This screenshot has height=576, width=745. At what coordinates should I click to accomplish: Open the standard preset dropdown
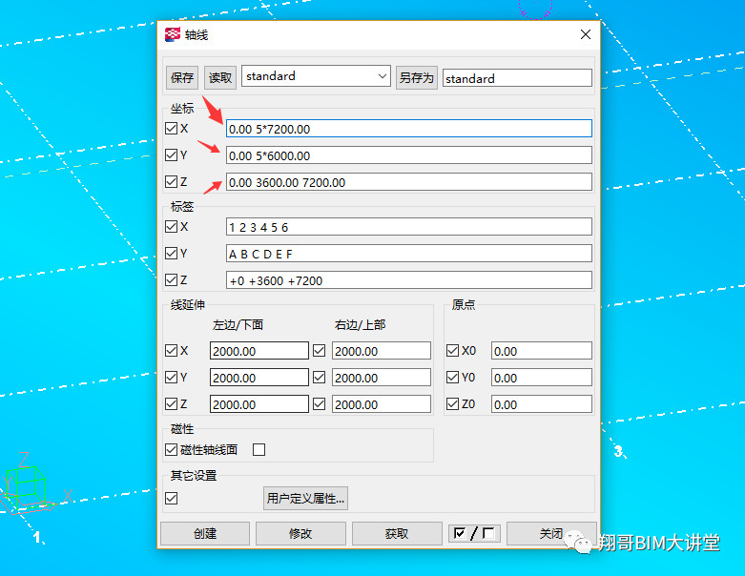[x=316, y=76]
